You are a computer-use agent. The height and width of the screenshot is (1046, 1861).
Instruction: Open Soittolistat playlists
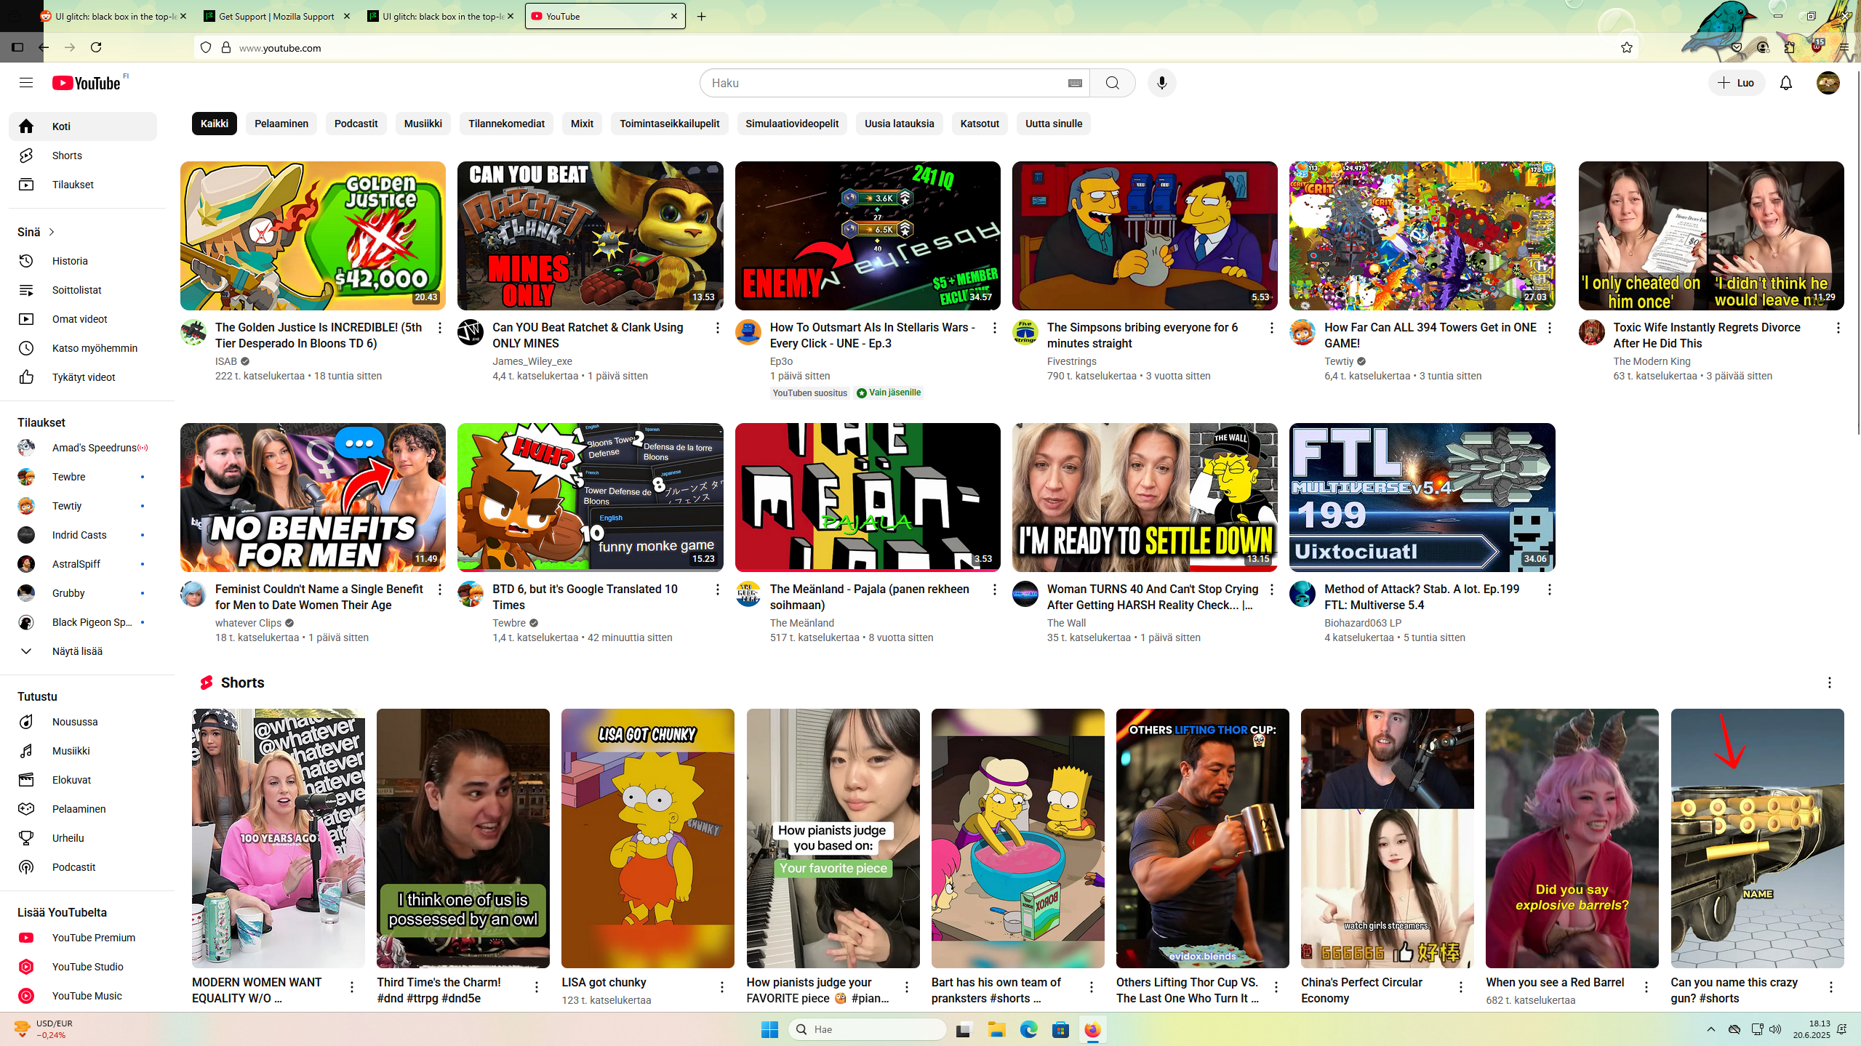pyautogui.click(x=83, y=290)
